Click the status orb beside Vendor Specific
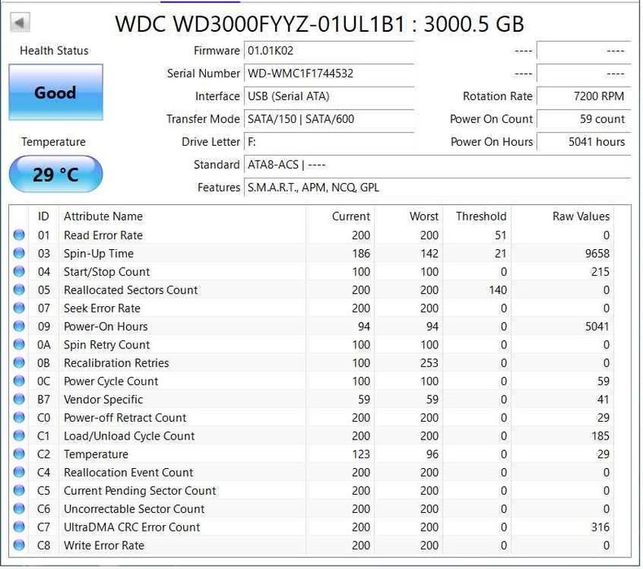 19,399
